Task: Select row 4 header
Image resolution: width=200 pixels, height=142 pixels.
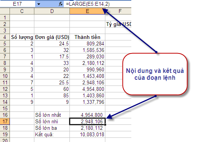Action: (5, 37)
